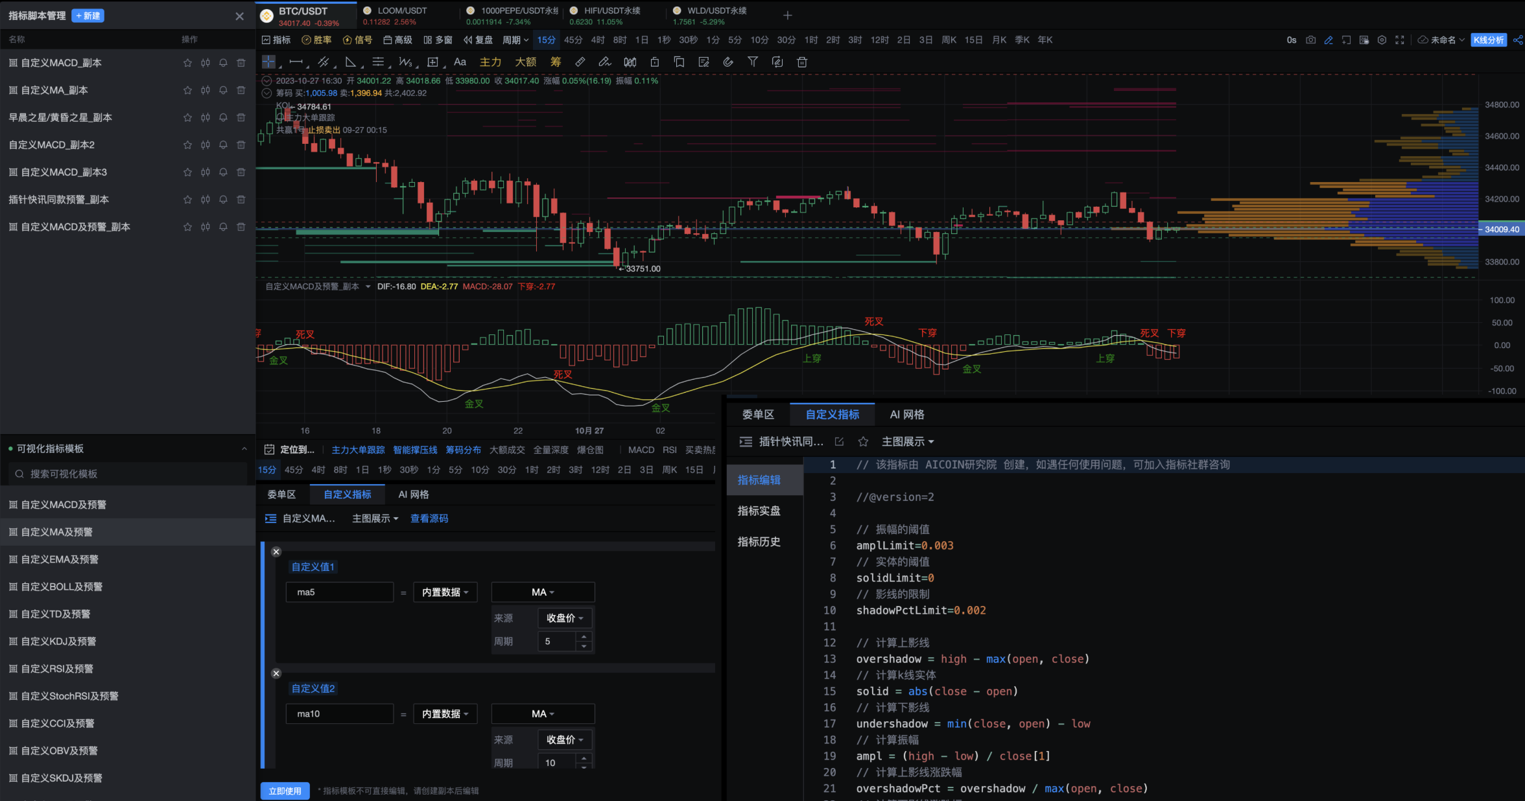The height and width of the screenshot is (801, 1525).
Task: Select the crosshair cursor tool
Action: (268, 62)
